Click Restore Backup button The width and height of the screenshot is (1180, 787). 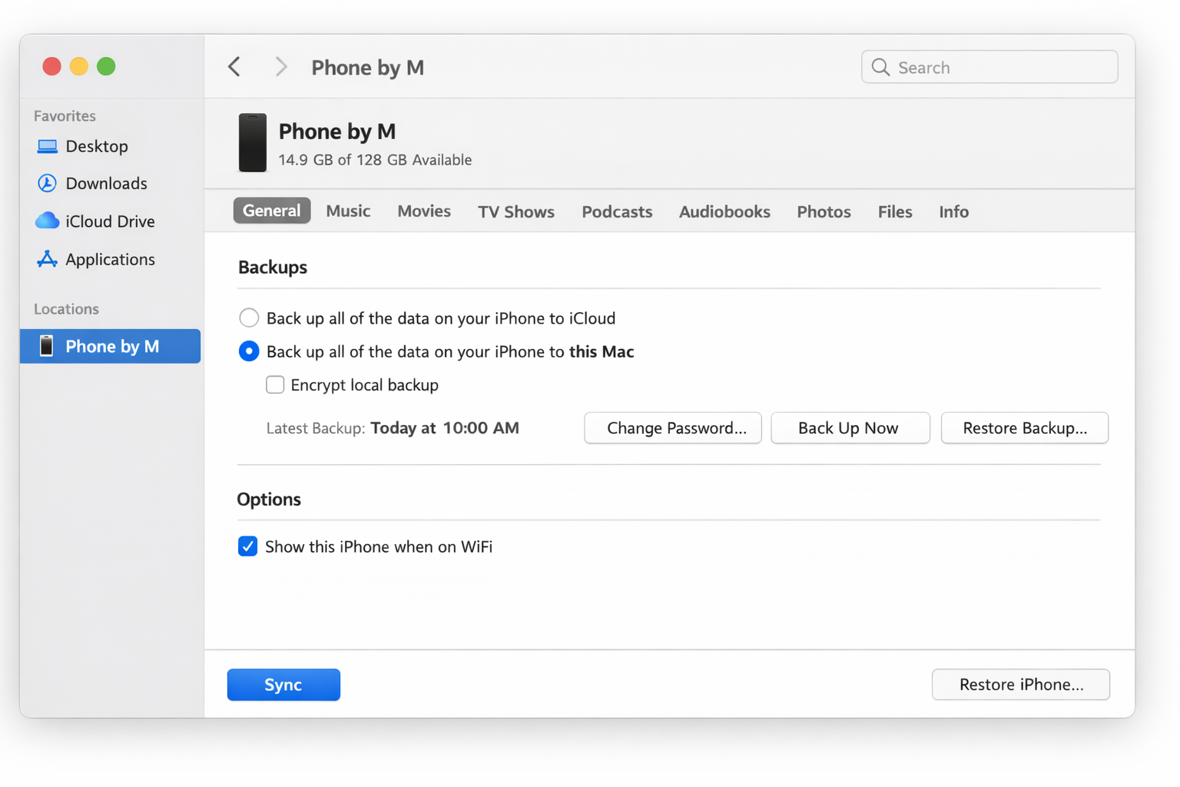click(1025, 428)
